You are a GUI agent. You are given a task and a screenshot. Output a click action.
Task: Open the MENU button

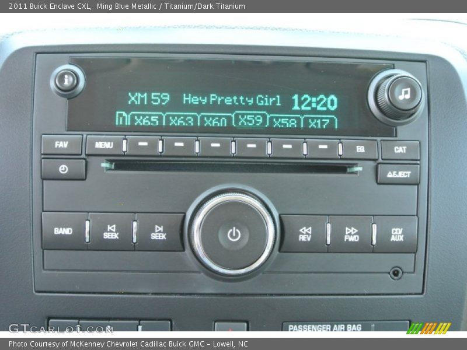104,145
